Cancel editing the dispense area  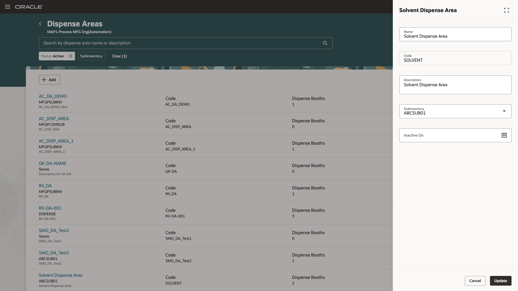click(x=475, y=281)
